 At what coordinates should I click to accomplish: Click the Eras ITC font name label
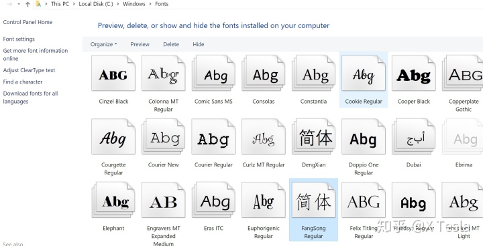[213, 228]
